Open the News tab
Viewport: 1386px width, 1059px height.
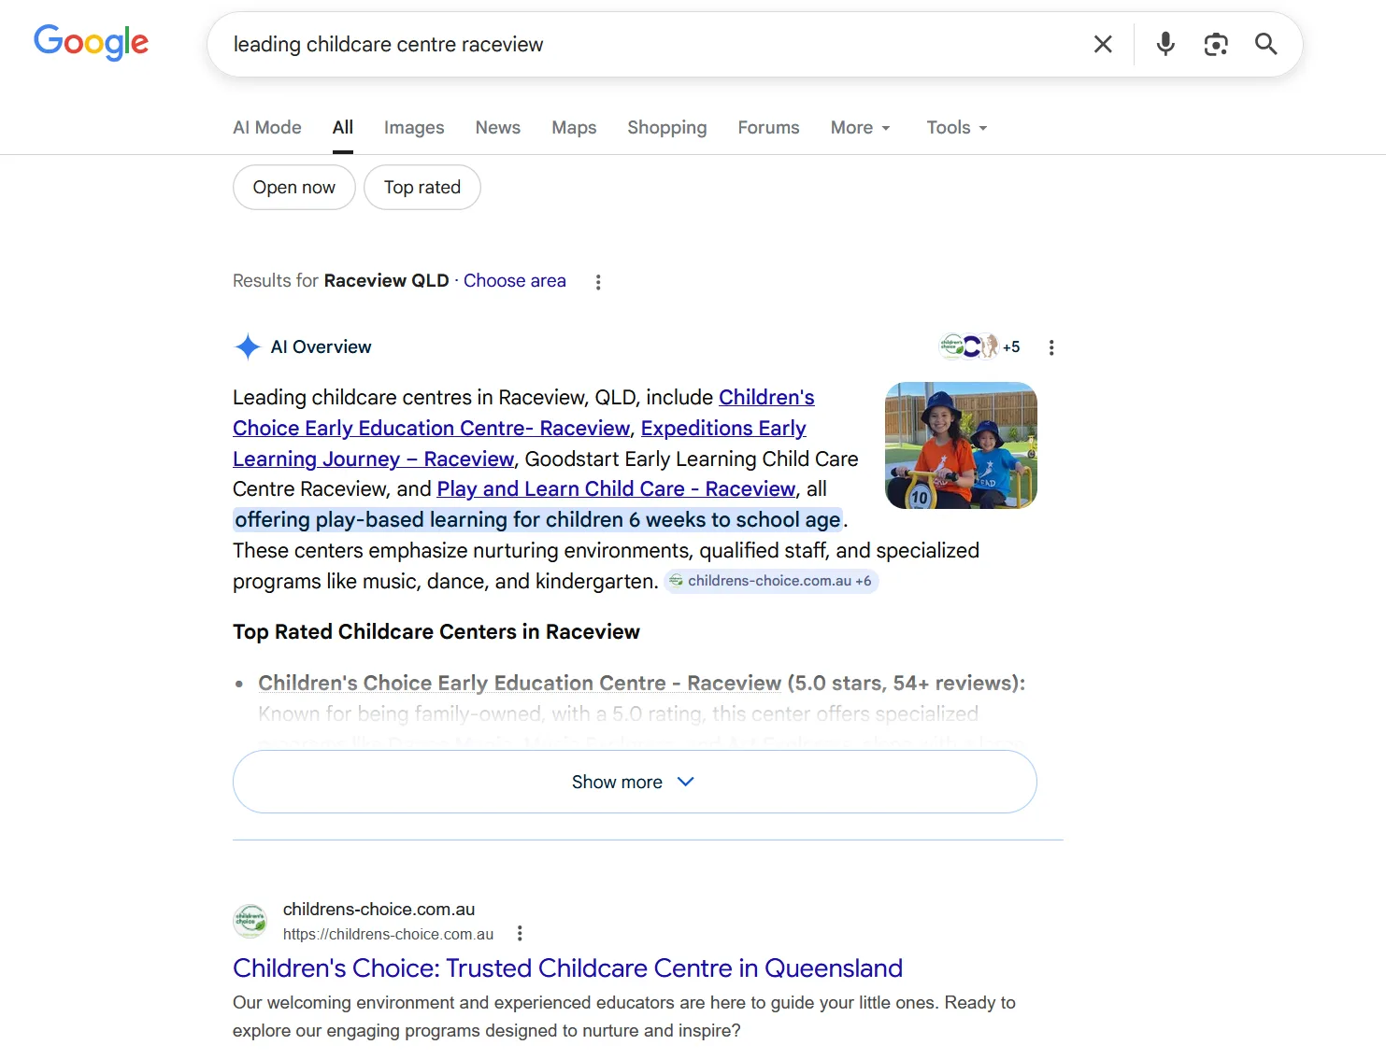(x=498, y=128)
